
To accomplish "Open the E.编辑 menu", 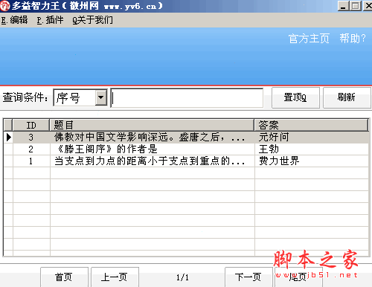I will click(x=14, y=20).
